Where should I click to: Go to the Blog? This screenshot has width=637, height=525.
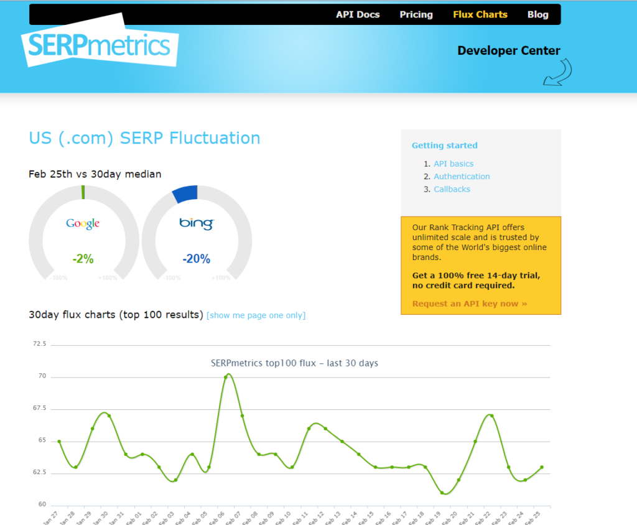538,15
